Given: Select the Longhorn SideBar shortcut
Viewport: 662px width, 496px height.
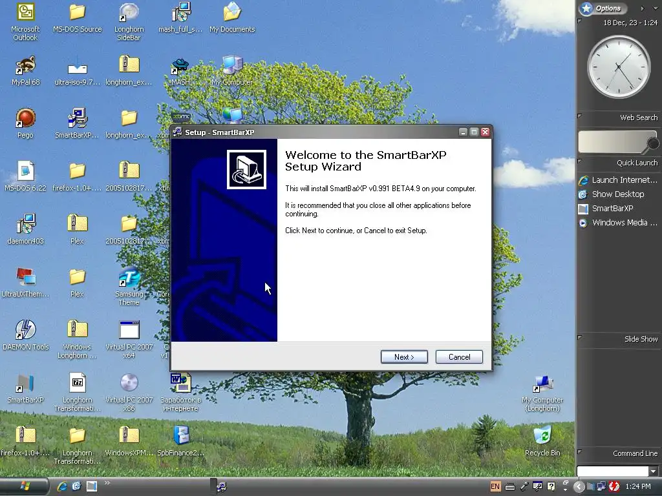Looking at the screenshot, I should pos(129,22).
